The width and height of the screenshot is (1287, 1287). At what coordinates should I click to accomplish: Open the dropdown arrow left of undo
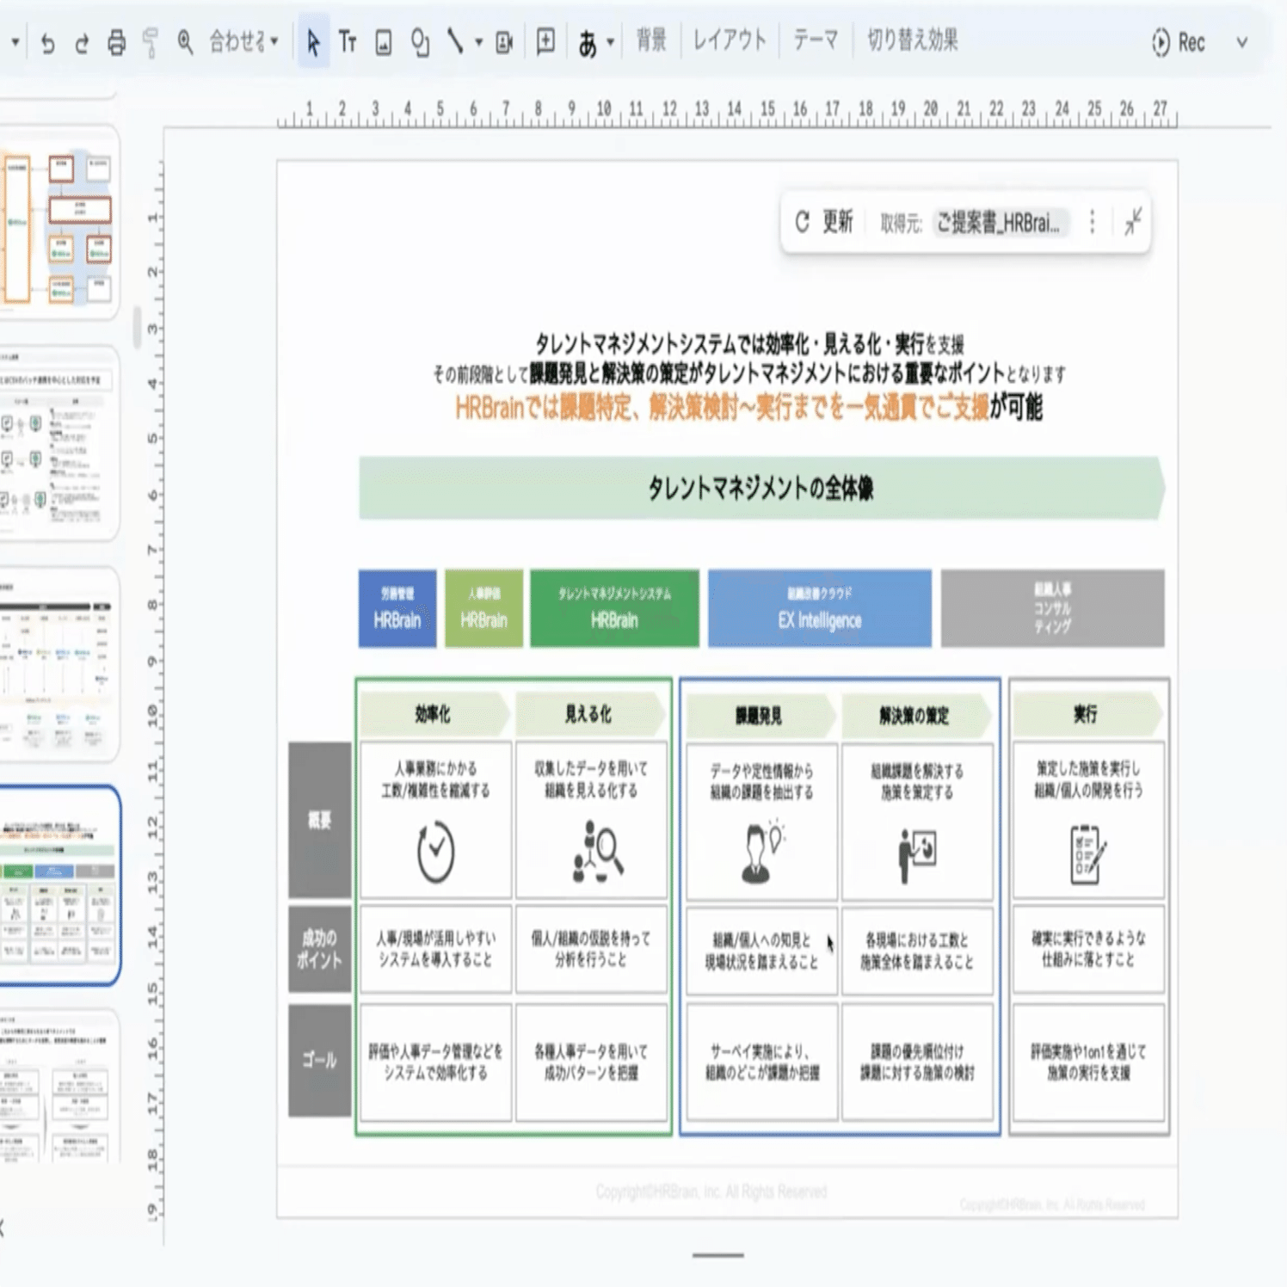point(15,41)
